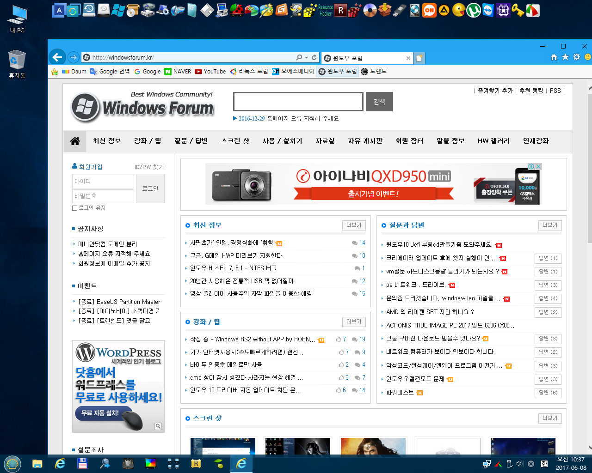Open browser tools gear icon

pyautogui.click(x=577, y=57)
